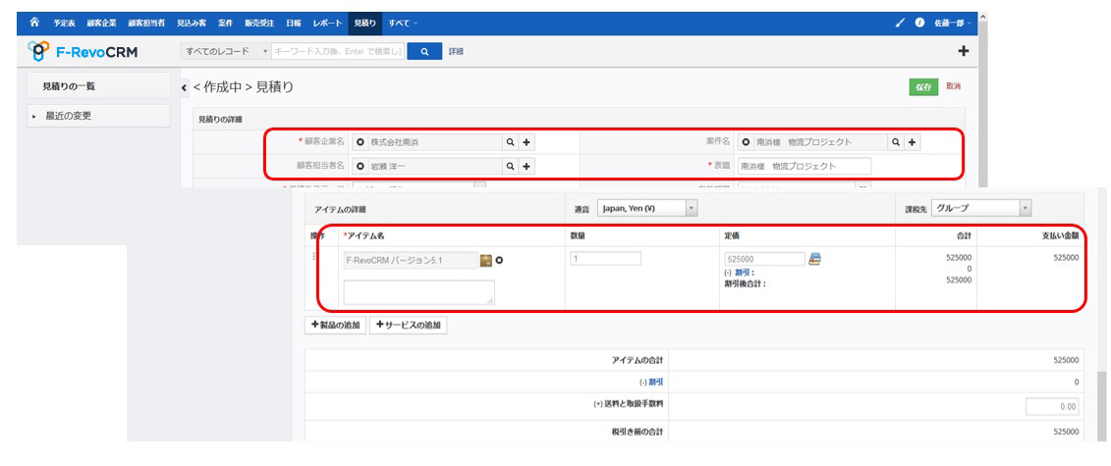Click the サービスの追加 button

click(408, 326)
